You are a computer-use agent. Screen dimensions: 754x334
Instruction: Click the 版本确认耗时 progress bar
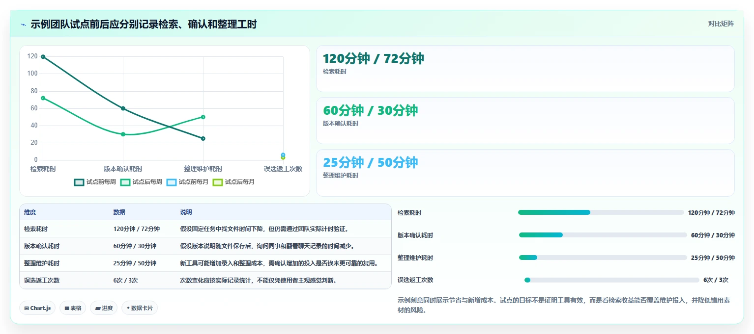click(x=603, y=235)
